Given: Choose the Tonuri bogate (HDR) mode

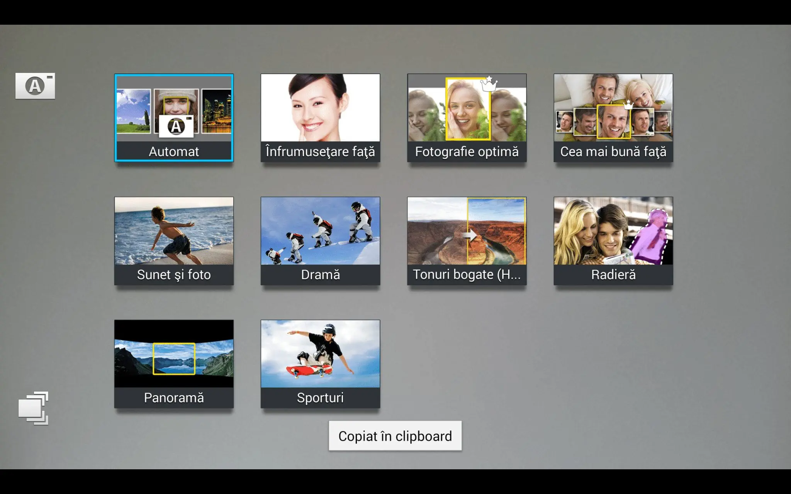Looking at the screenshot, I should click(467, 241).
